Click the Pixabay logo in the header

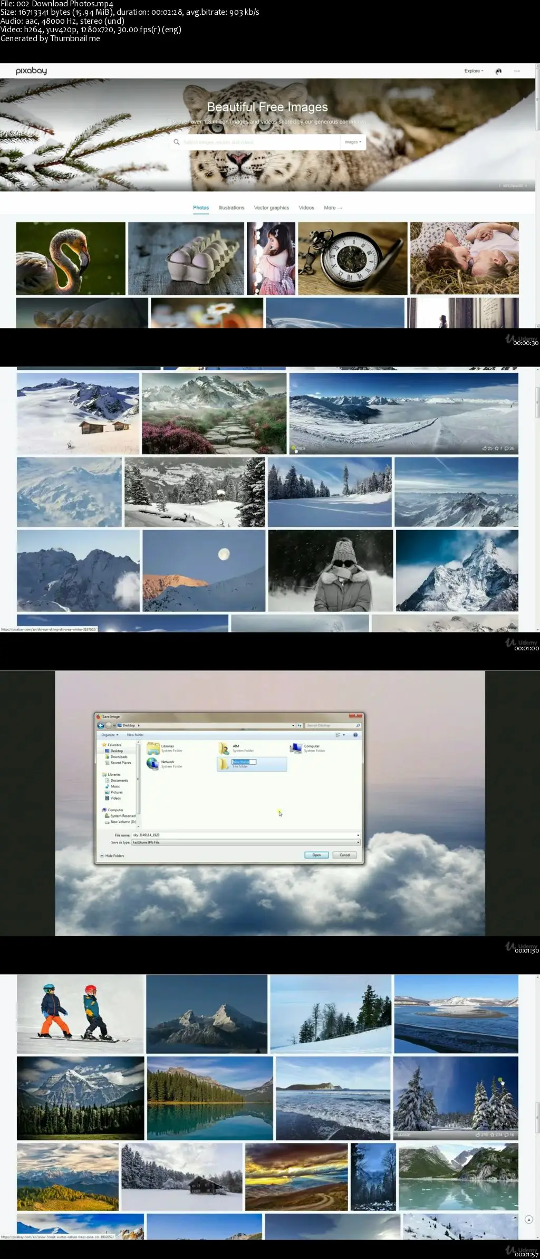[31, 71]
